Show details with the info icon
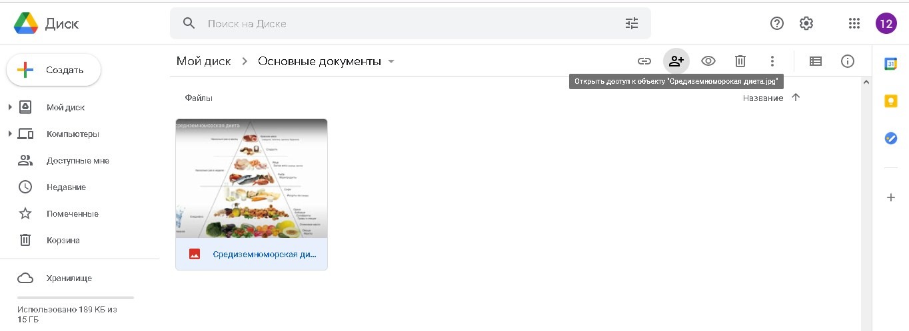The height and width of the screenshot is (331, 909). 847,61
